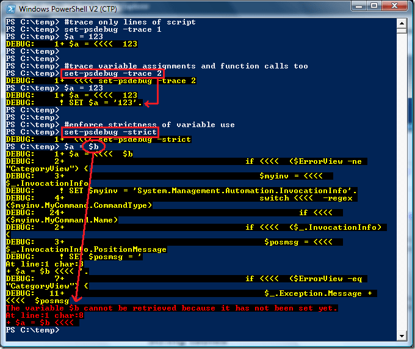Click the 'if <<<< ($_.InvocationInfo)' debug text

[313, 227]
